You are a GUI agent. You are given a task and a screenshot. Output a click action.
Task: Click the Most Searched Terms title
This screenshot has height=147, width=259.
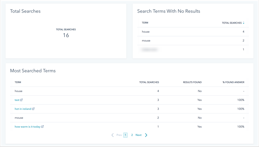click(x=33, y=71)
